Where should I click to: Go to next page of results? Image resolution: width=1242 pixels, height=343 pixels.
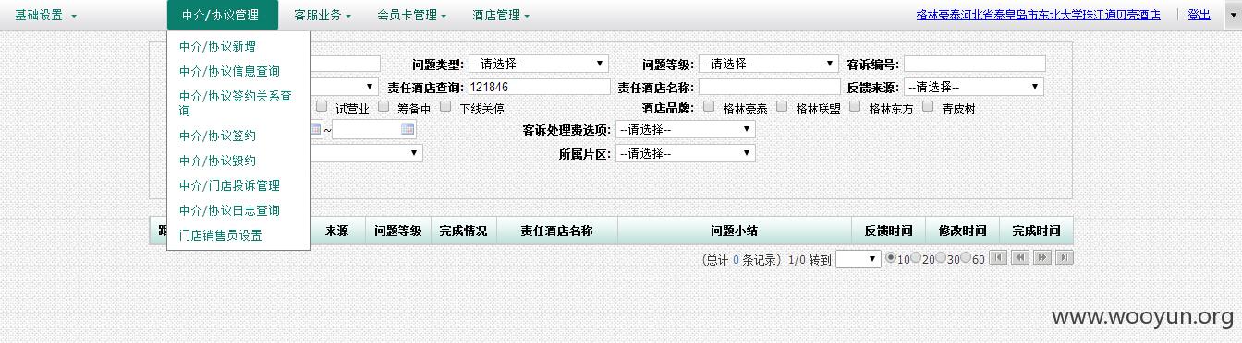(x=1042, y=257)
